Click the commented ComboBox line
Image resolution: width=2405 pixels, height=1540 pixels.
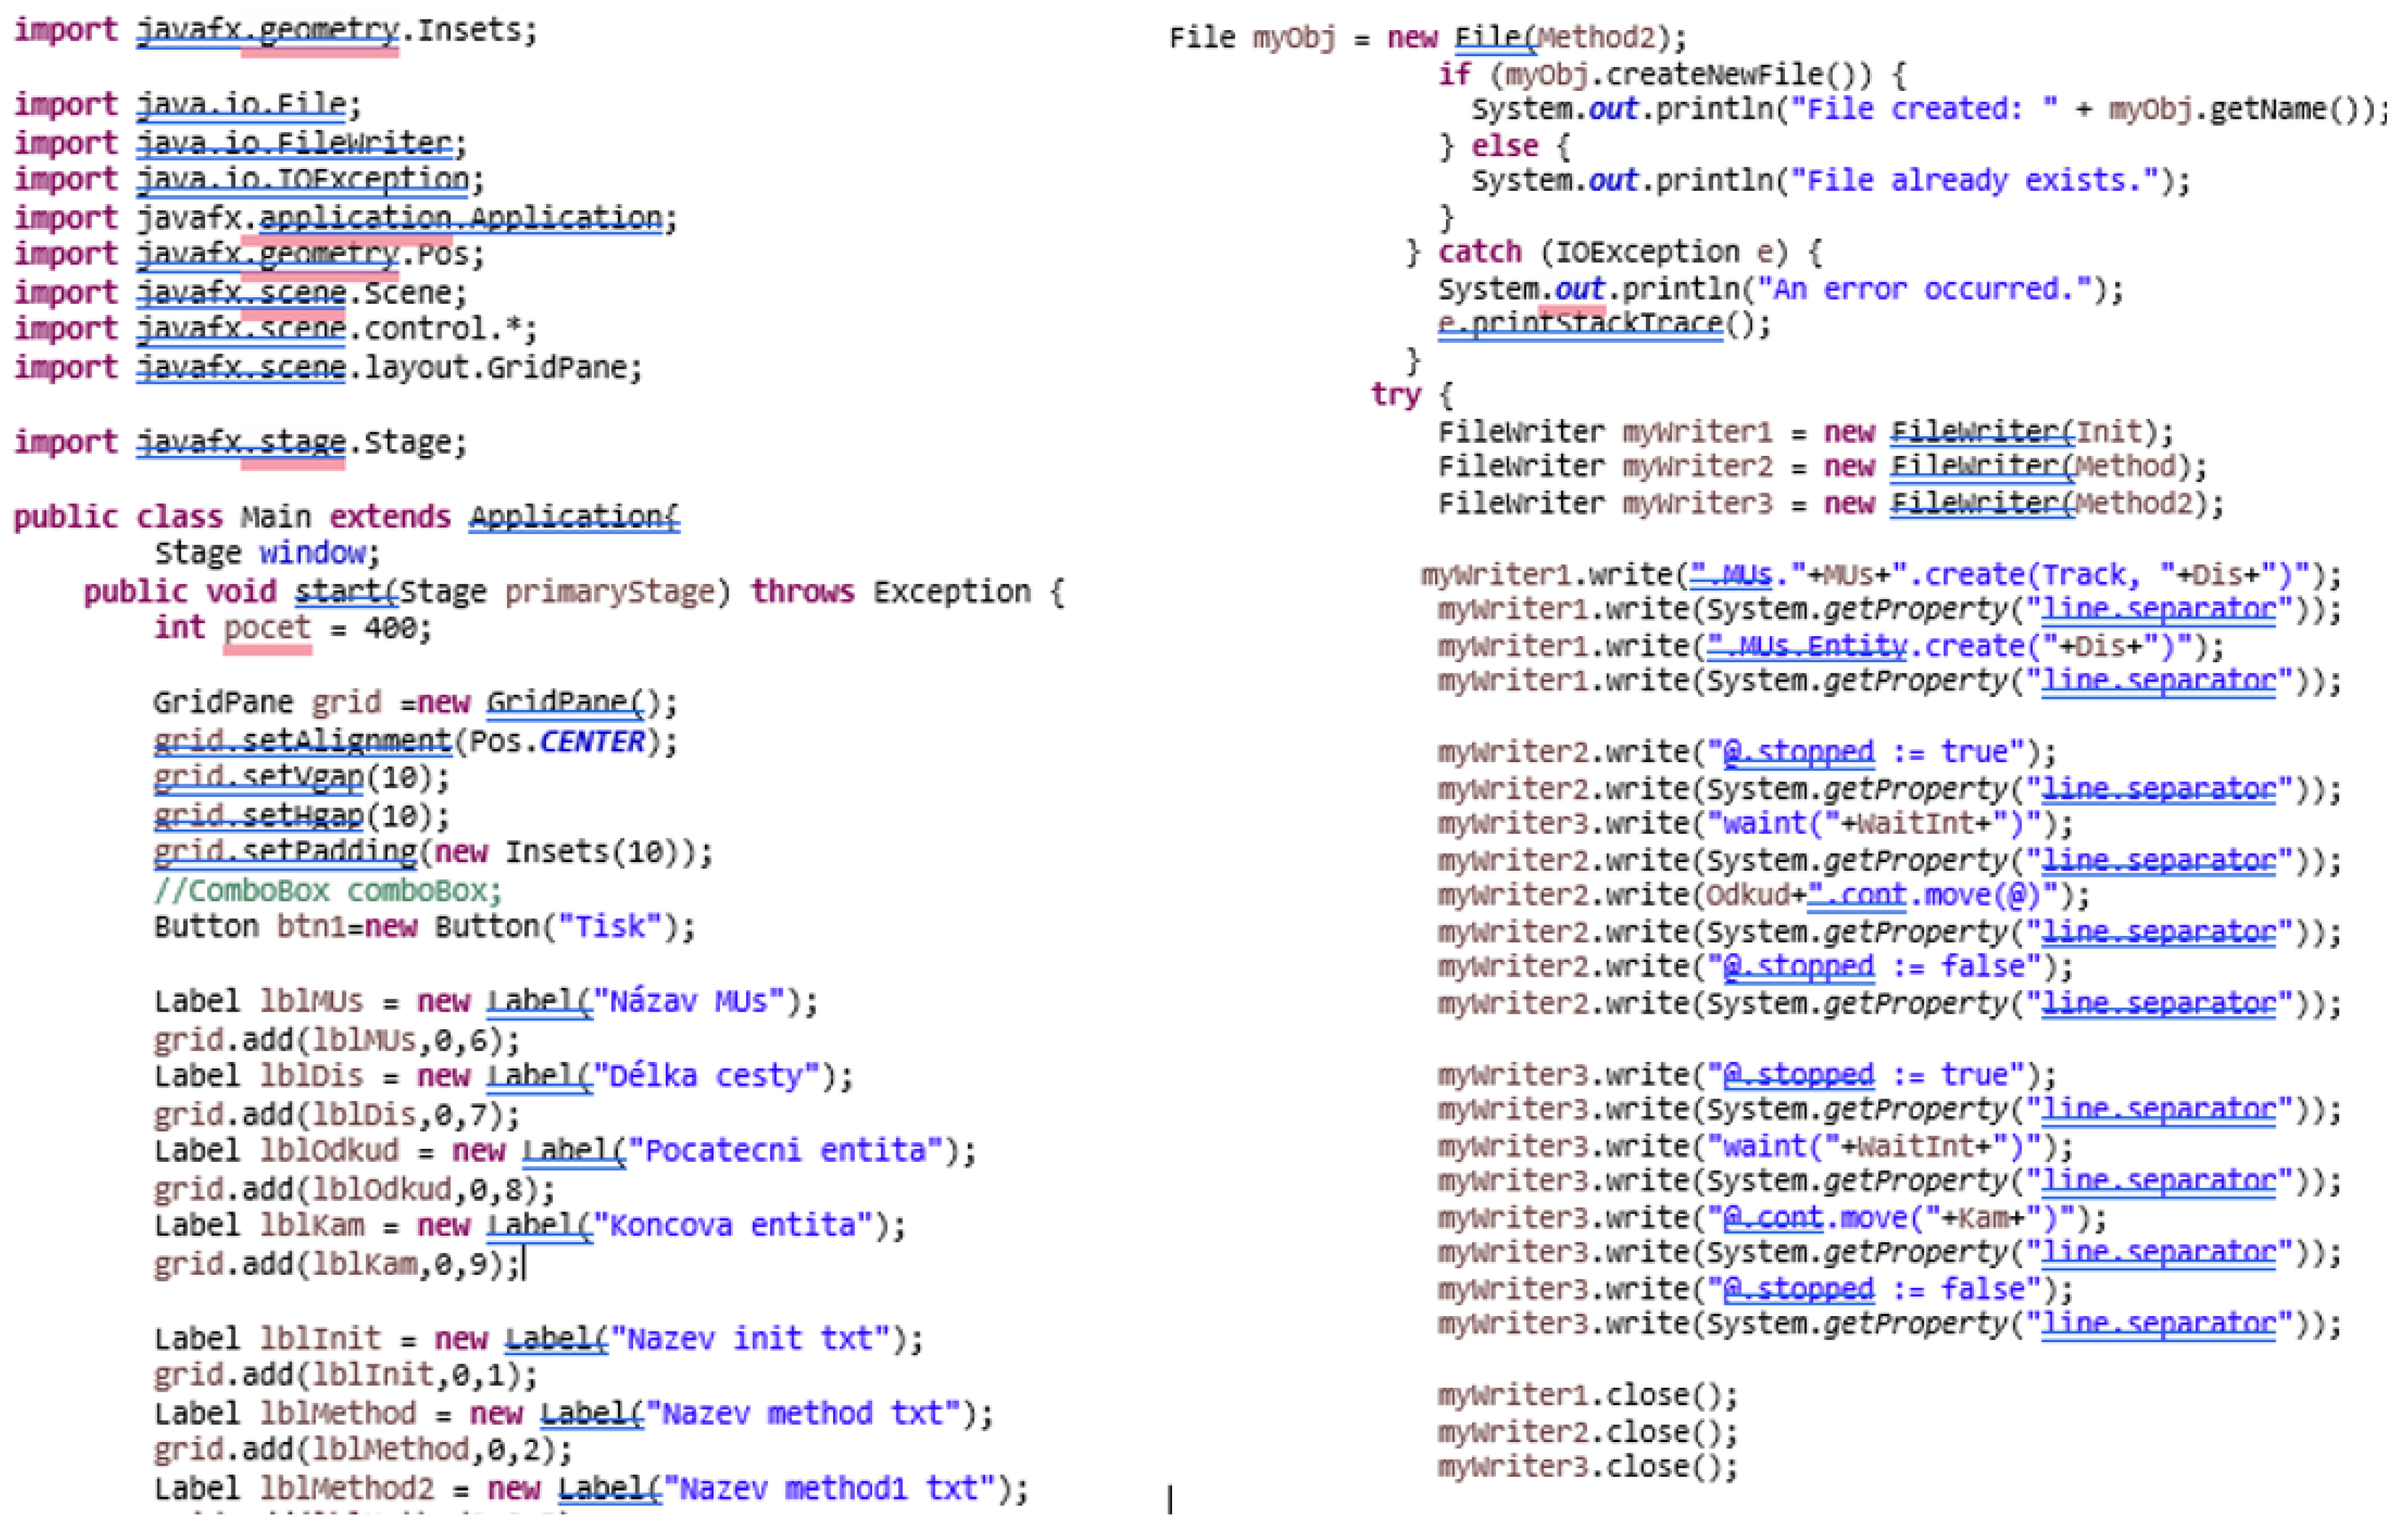click(x=327, y=890)
